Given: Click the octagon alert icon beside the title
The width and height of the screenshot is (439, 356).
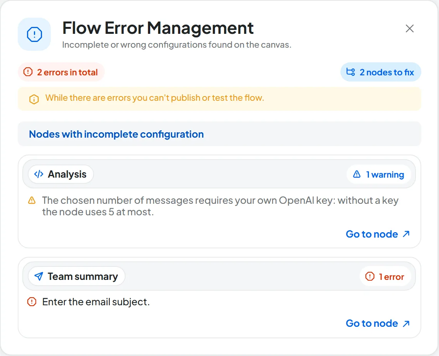Looking at the screenshot, I should pos(34,34).
